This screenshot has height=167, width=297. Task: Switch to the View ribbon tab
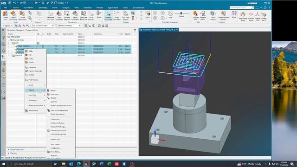pos(76,7)
